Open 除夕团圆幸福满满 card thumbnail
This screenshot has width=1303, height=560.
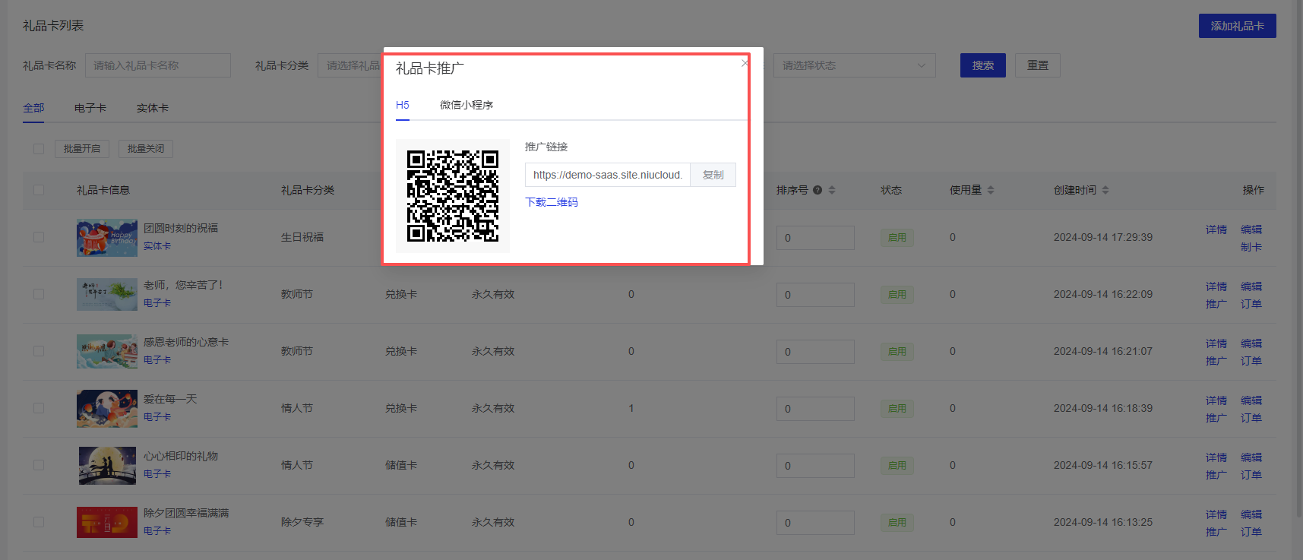click(106, 523)
